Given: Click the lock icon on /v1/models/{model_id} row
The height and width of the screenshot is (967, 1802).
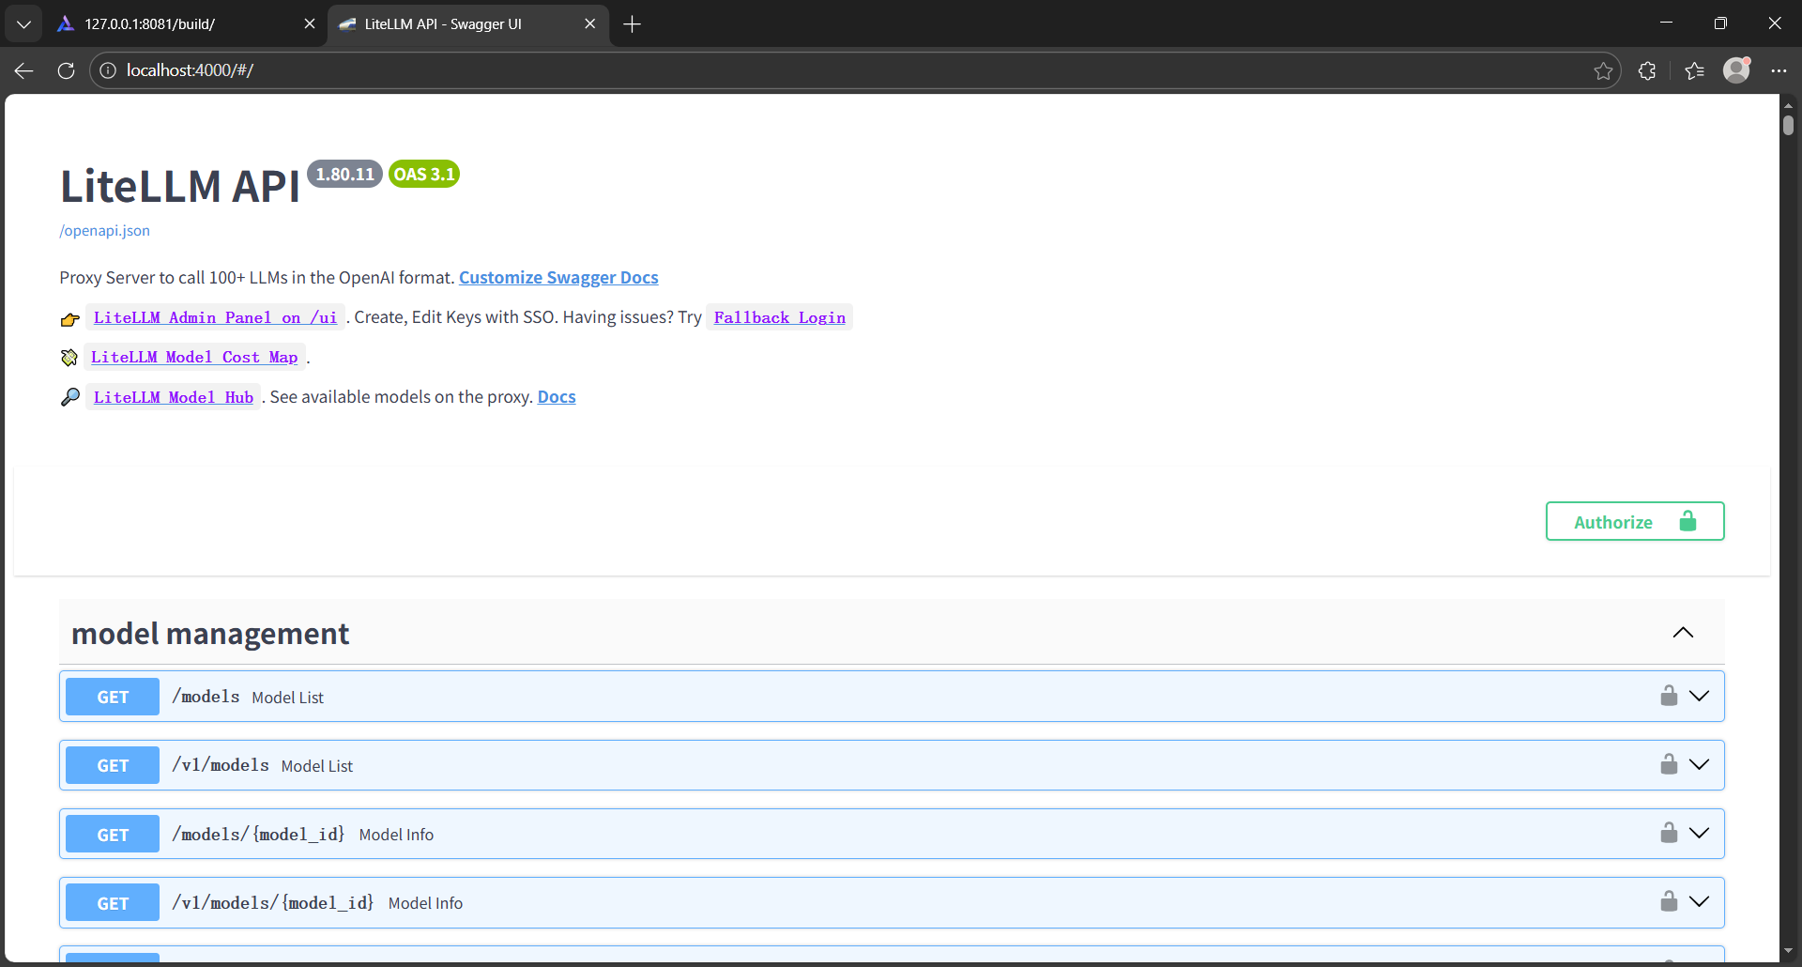Looking at the screenshot, I should click(1669, 900).
